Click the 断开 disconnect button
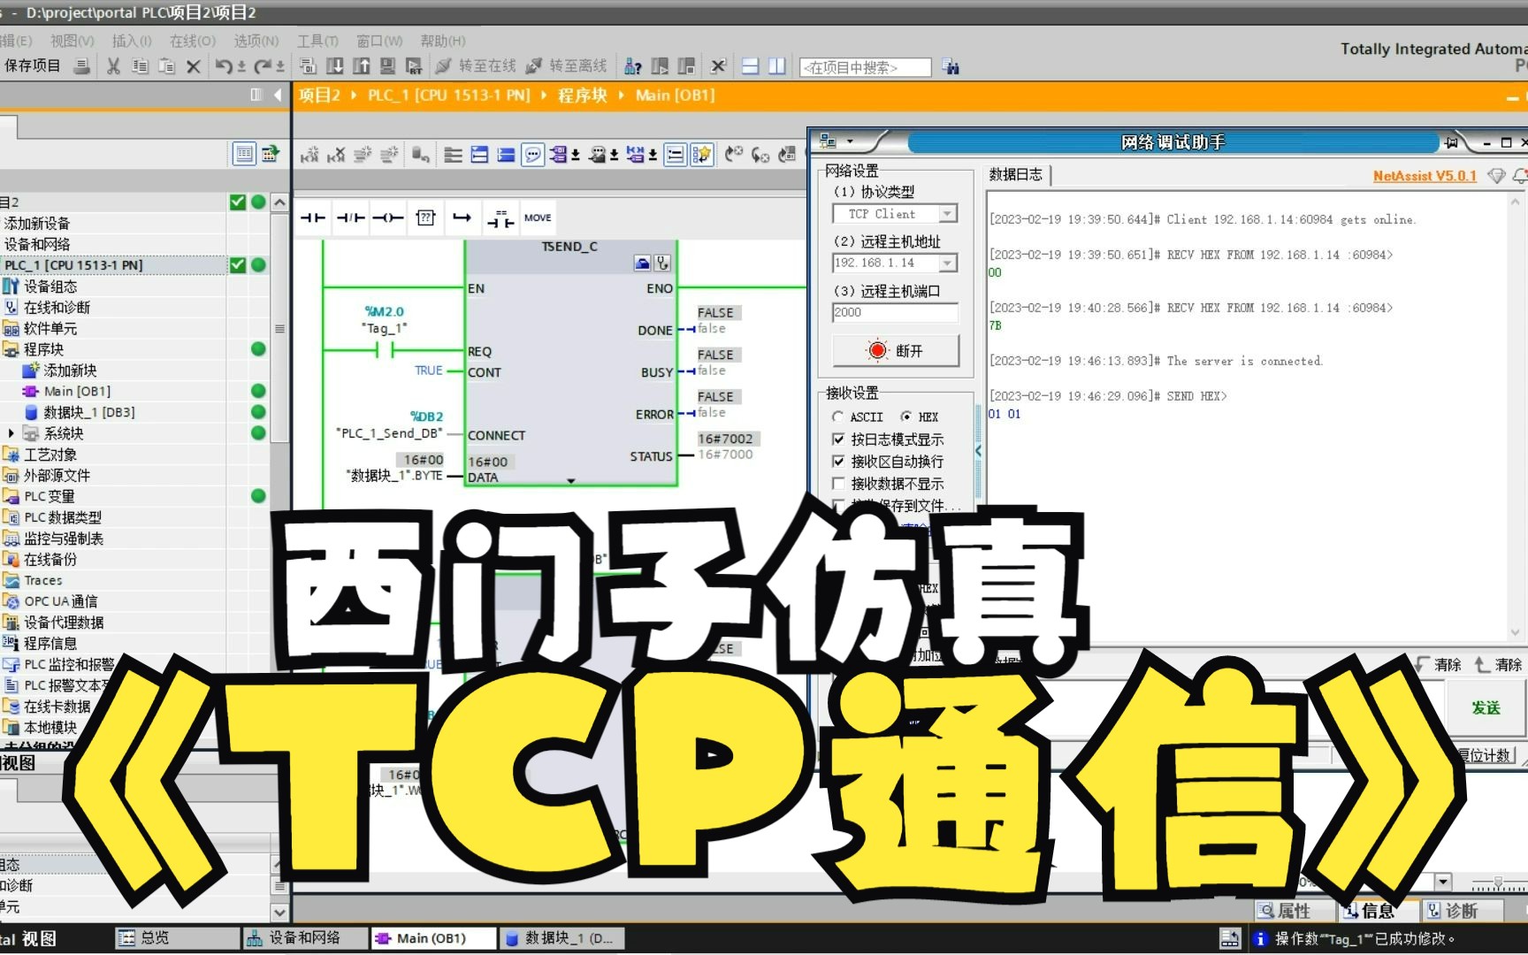The height and width of the screenshot is (955, 1528). click(895, 349)
